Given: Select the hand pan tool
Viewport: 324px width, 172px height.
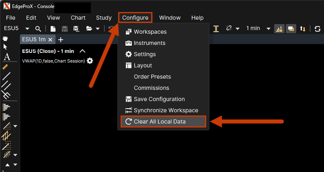Looking at the screenshot, I should 6,39.
